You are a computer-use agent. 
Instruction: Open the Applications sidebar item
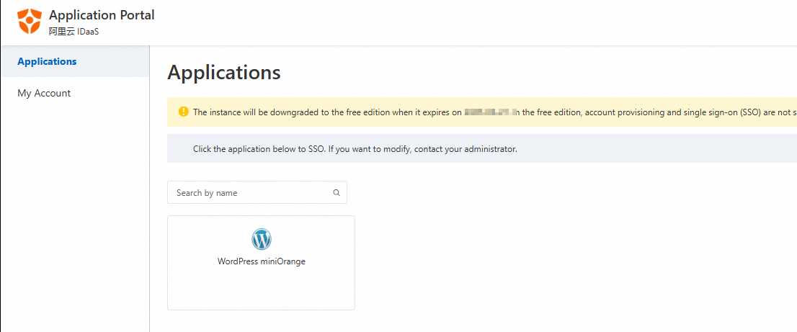(x=75, y=61)
